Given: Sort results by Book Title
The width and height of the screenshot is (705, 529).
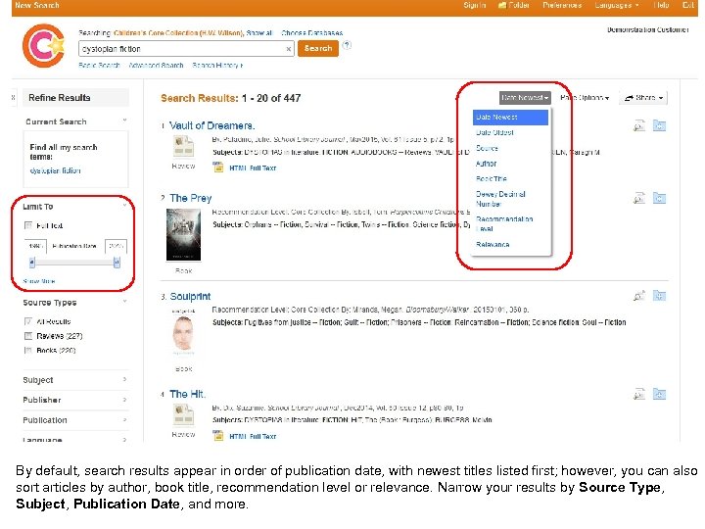Looking at the screenshot, I should tap(492, 178).
